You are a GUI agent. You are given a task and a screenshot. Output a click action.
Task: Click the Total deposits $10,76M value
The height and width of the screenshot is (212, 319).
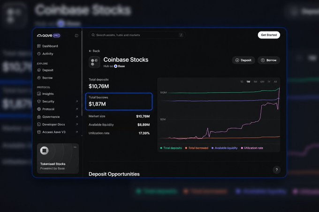[99, 86]
